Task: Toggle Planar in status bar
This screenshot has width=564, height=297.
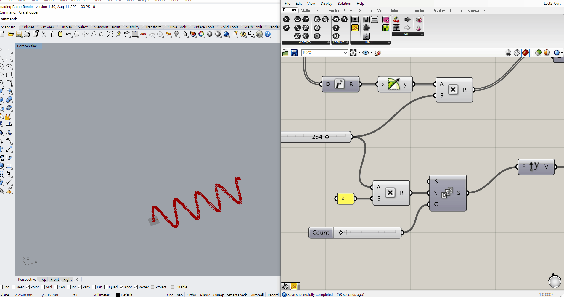Action: [205, 295]
